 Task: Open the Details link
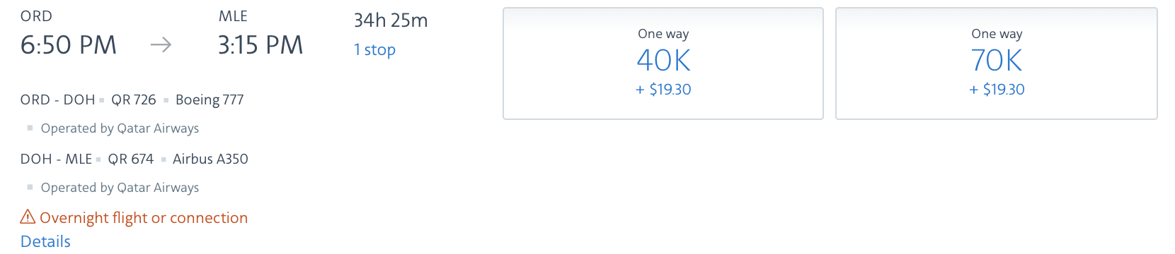point(45,241)
